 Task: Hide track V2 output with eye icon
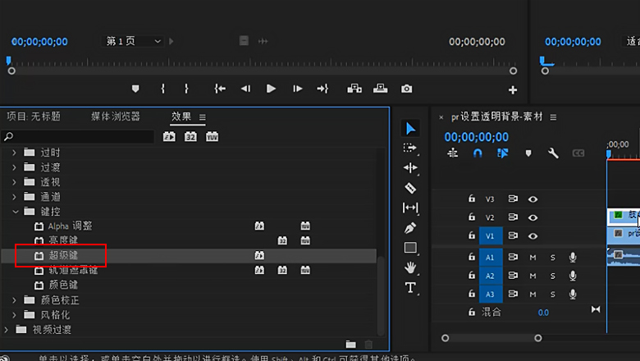coord(533,217)
